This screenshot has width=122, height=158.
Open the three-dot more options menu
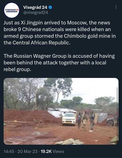click(x=116, y=7)
